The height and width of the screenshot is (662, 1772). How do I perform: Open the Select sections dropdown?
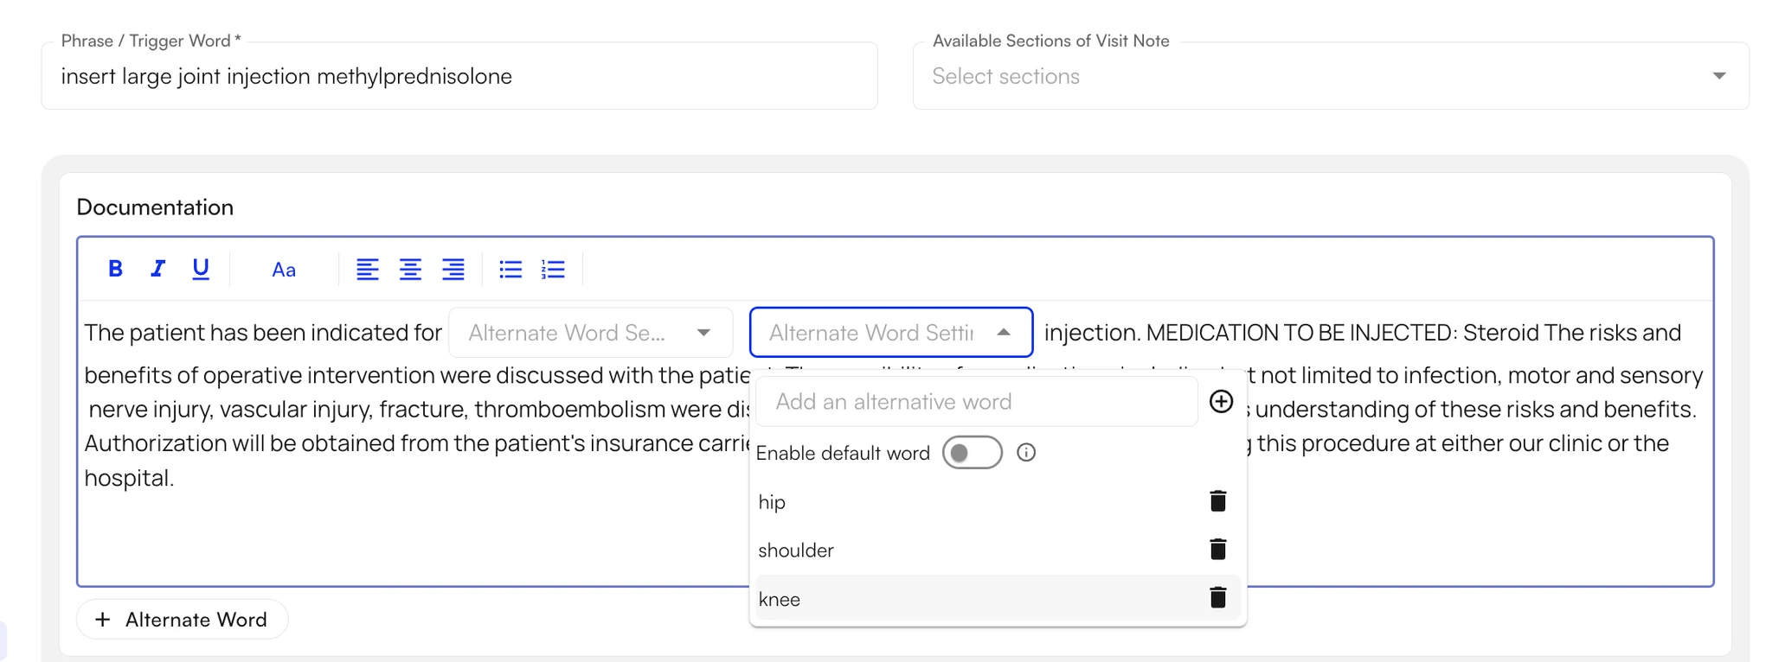coord(1331,76)
